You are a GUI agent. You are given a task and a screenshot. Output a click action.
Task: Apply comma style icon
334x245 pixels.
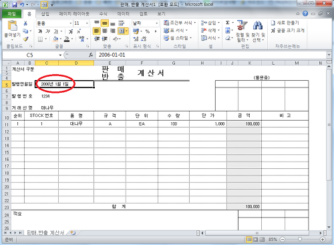point(156,31)
